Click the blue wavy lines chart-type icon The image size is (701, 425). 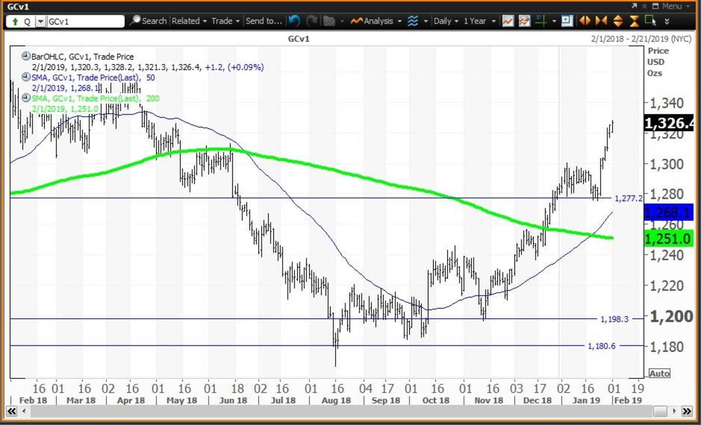pyautogui.click(x=413, y=21)
